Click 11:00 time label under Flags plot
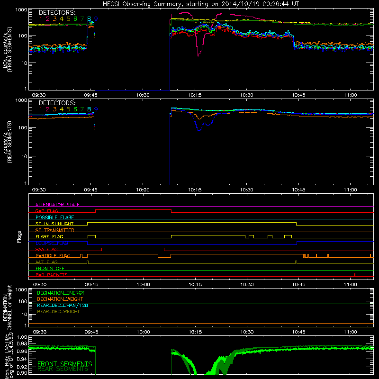This screenshot has height=379, width=379. tap(351, 285)
